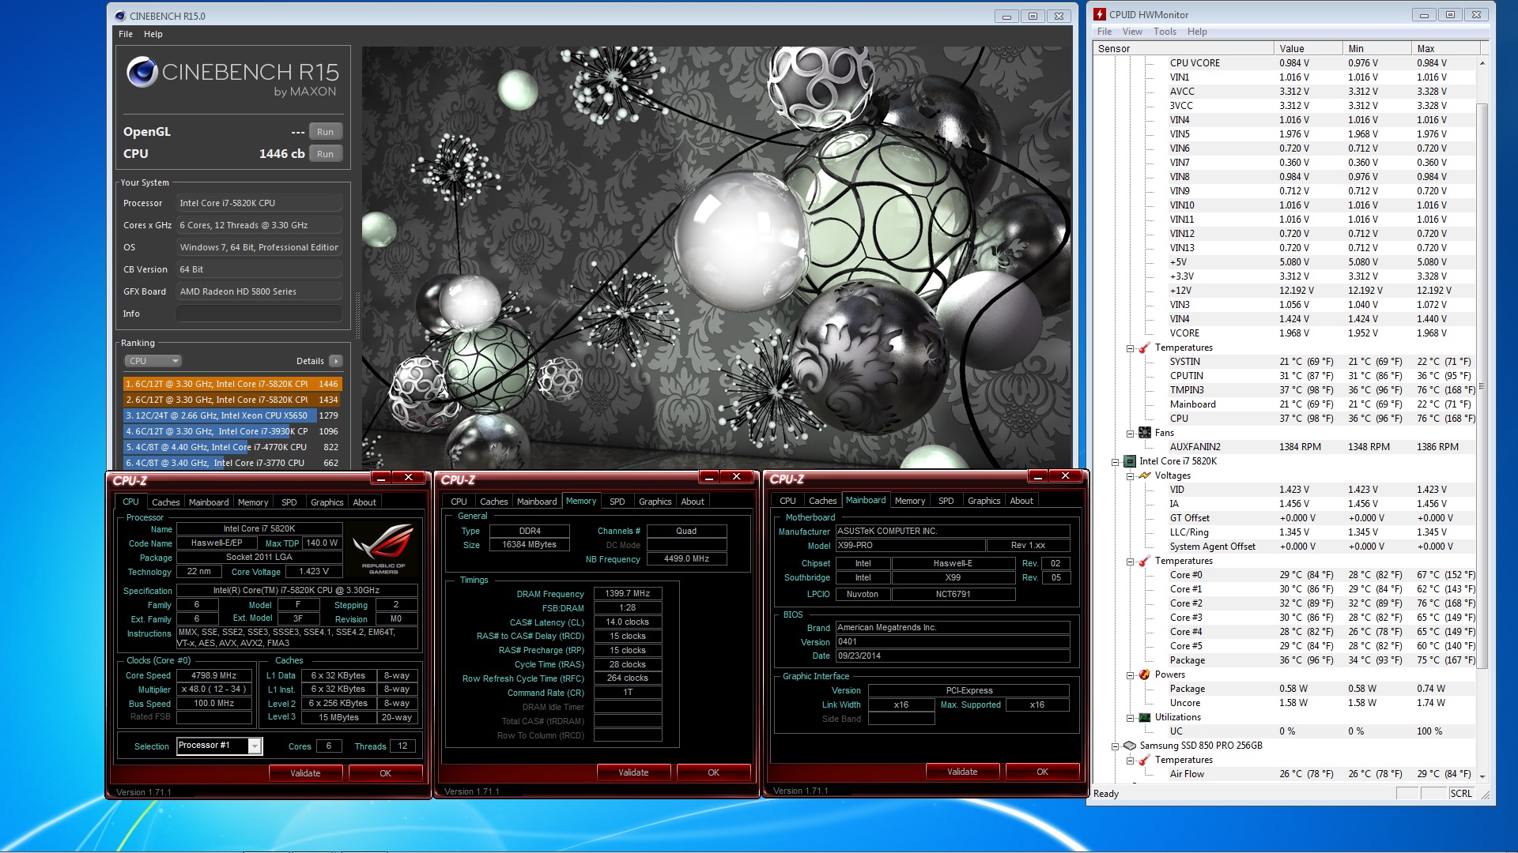The width and height of the screenshot is (1518, 853).
Task: Open the Cinebench Help menu
Action: (153, 34)
